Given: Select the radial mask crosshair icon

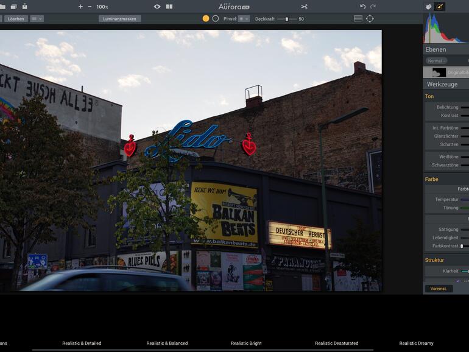Looking at the screenshot, I should tap(370, 19).
